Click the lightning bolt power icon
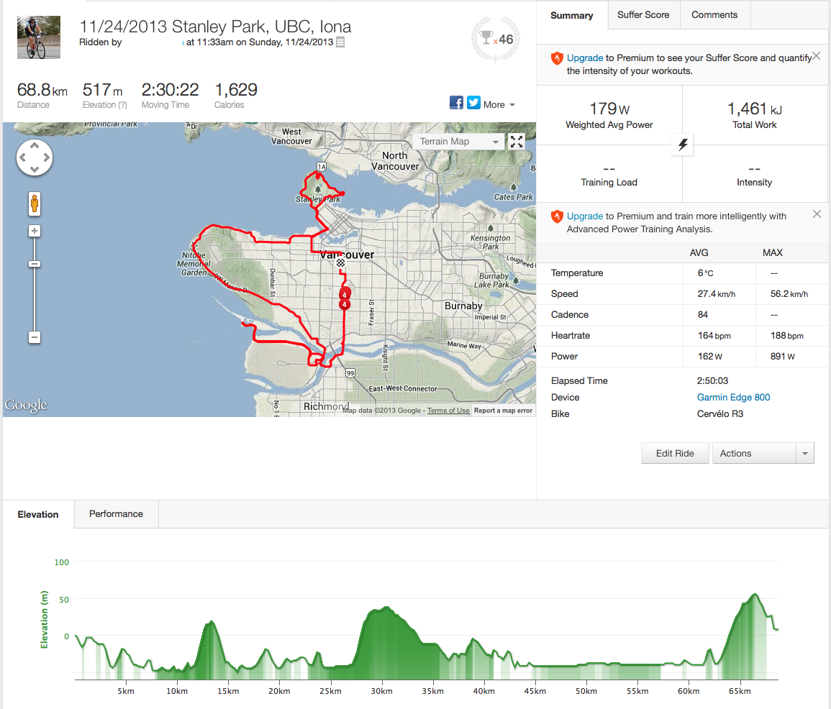The image size is (831, 709). tap(683, 145)
